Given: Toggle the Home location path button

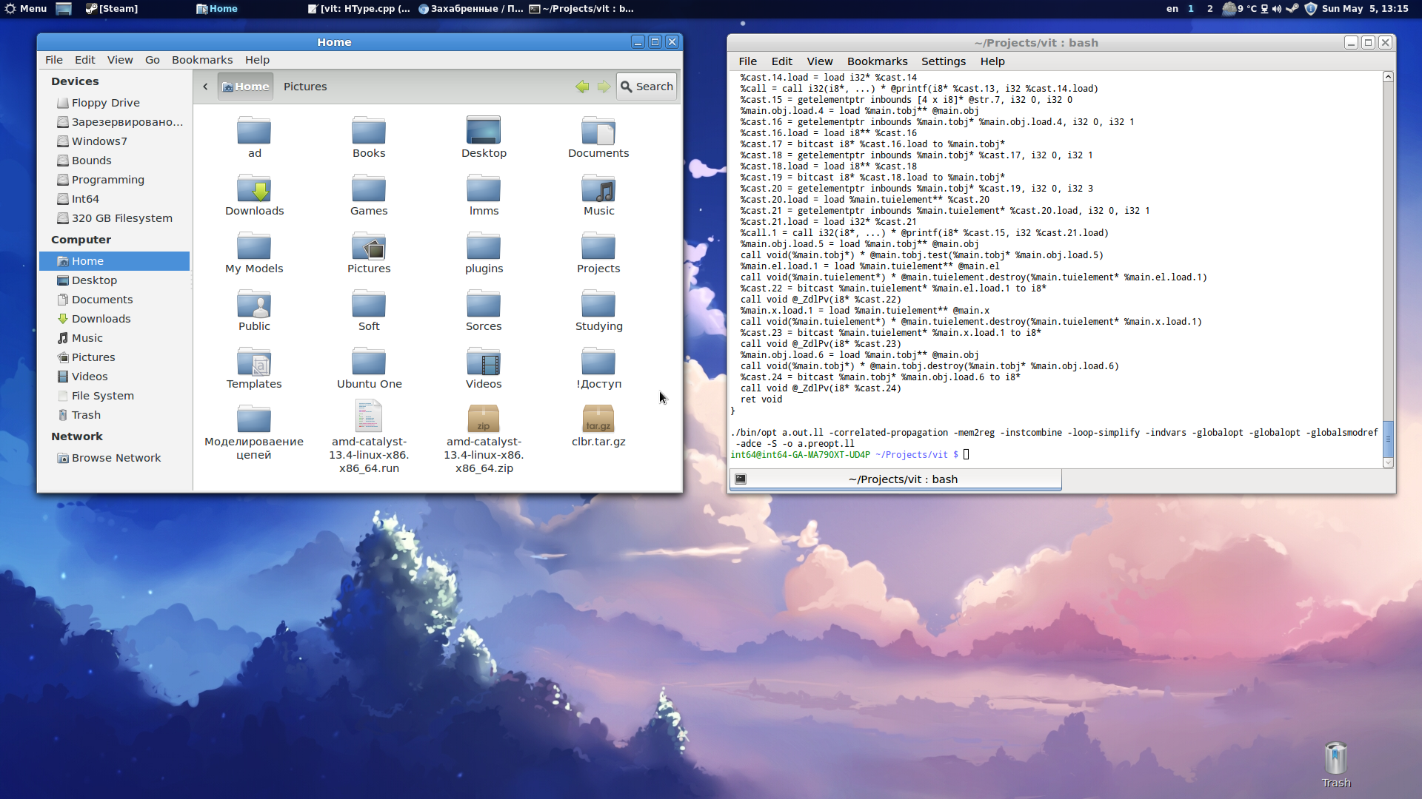Looking at the screenshot, I should tap(246, 87).
